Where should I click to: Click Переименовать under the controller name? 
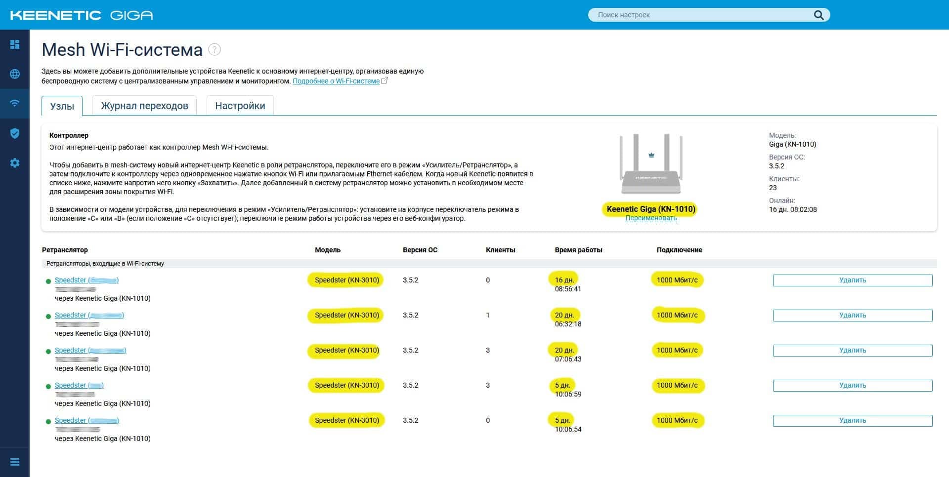tap(651, 218)
